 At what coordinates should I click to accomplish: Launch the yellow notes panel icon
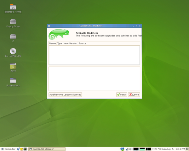[22, 149]
